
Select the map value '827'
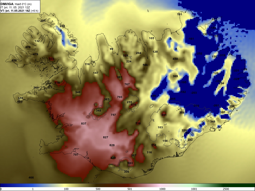(x=106, y=138)
